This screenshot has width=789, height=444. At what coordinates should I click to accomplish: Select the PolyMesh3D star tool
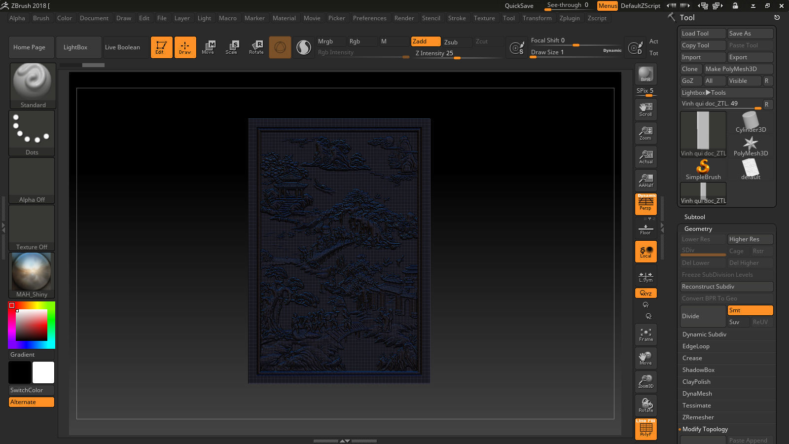751,146
